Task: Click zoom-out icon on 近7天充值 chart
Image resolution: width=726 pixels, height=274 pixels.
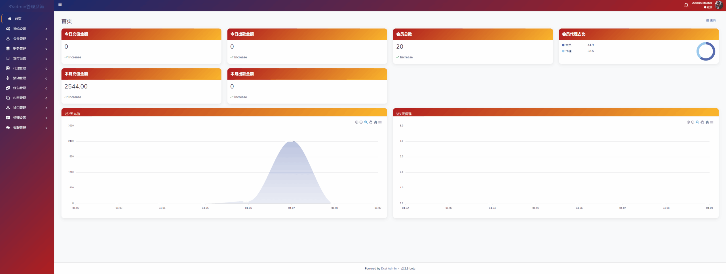Action: [361, 122]
